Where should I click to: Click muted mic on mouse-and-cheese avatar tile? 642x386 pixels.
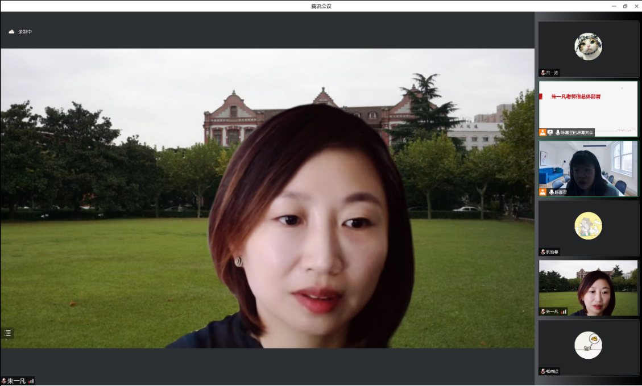(542, 371)
